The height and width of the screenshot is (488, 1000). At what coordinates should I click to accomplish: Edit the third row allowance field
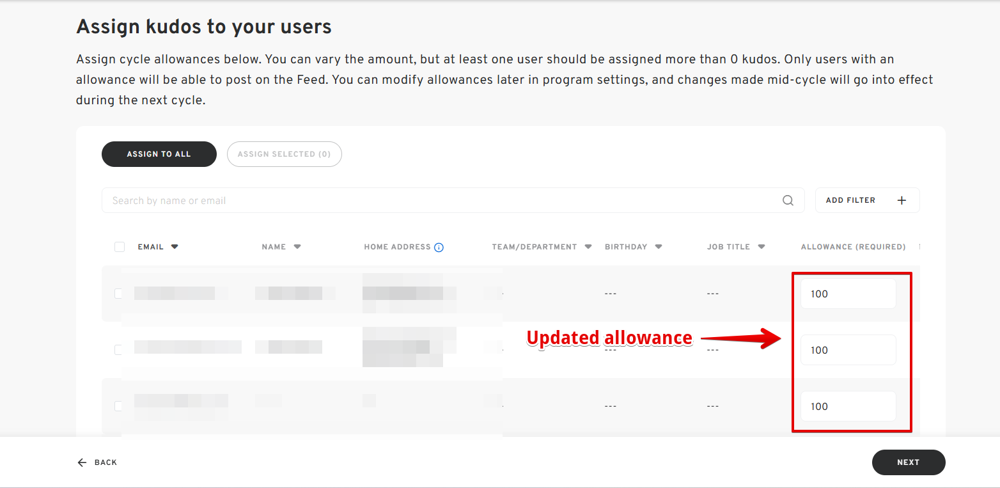tap(848, 406)
